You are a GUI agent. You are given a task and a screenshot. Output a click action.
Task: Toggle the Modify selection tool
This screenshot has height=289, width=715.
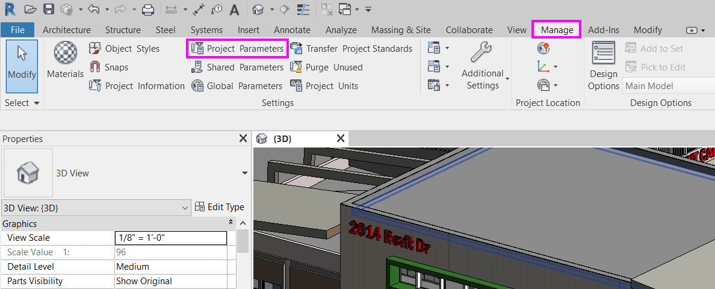[x=22, y=66]
